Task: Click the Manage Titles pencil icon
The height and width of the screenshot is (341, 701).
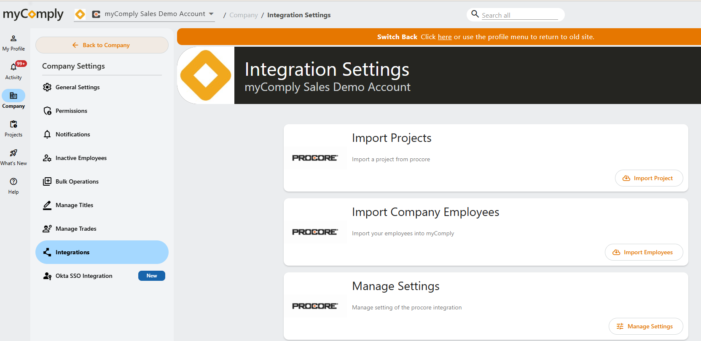Action: (47, 205)
